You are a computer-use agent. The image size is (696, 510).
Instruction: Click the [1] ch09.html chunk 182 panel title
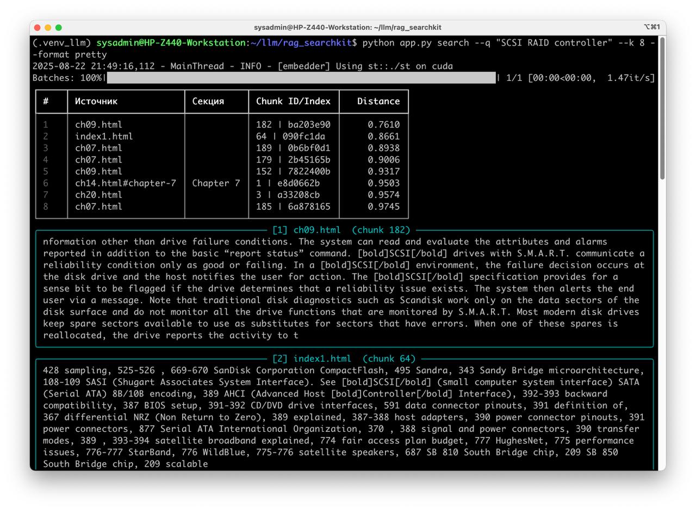(341, 230)
